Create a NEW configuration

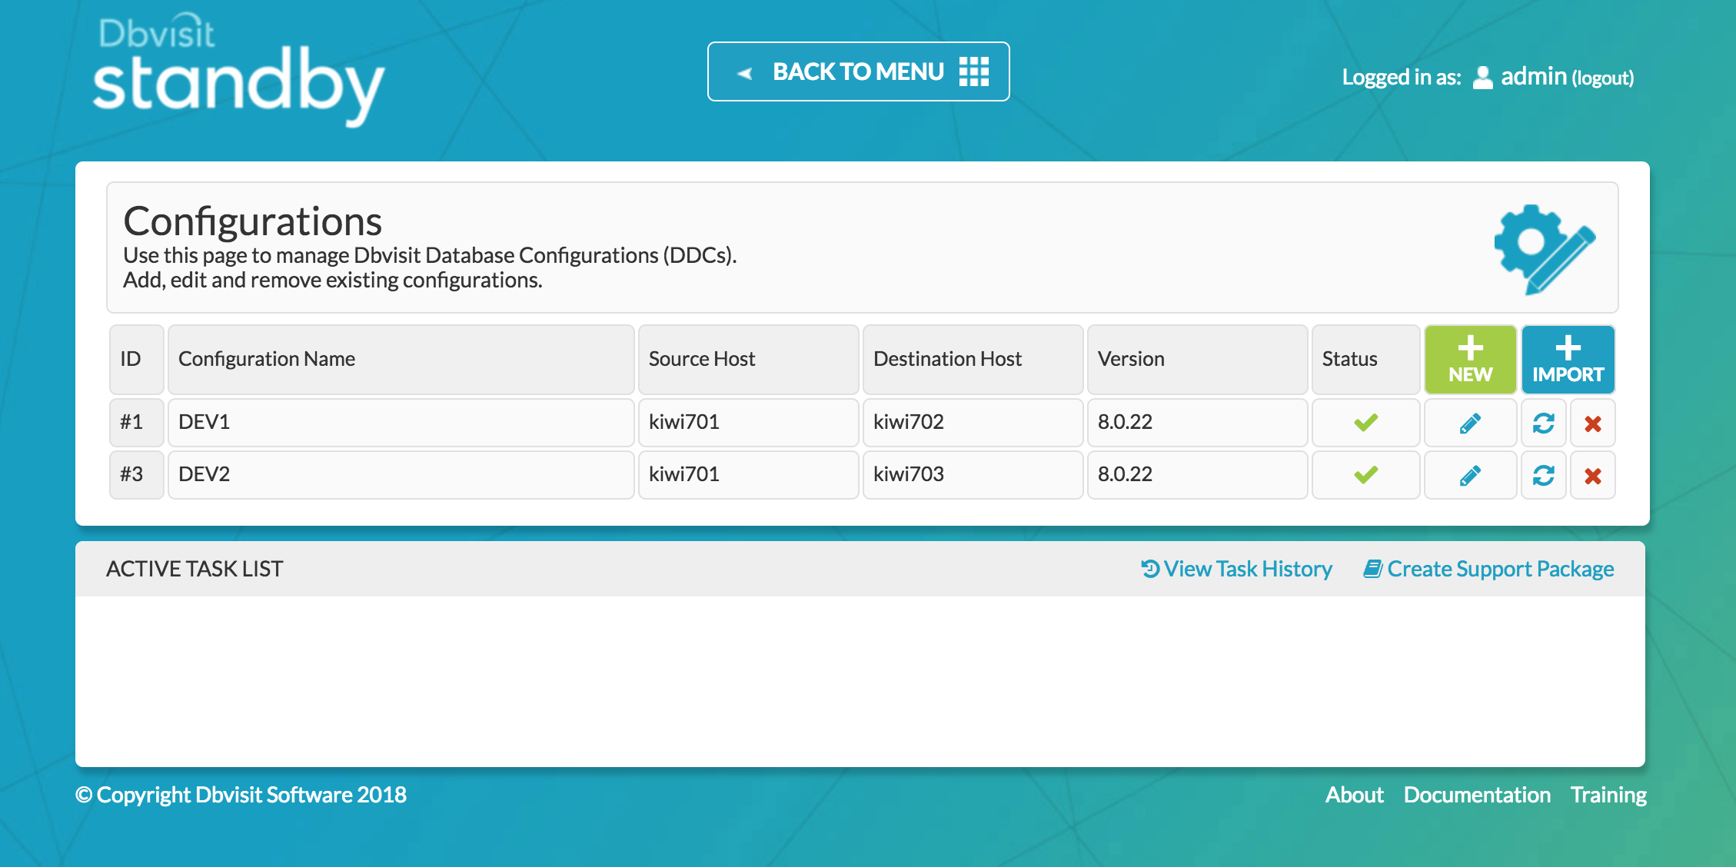click(1470, 360)
